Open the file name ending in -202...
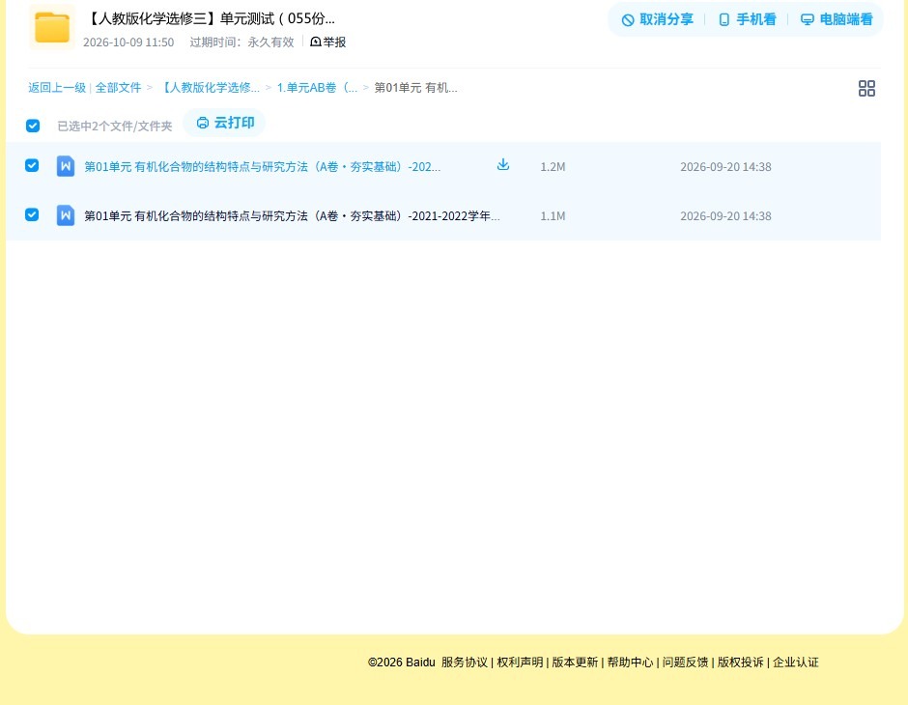Viewport: 908px width, 705px height. (x=263, y=167)
